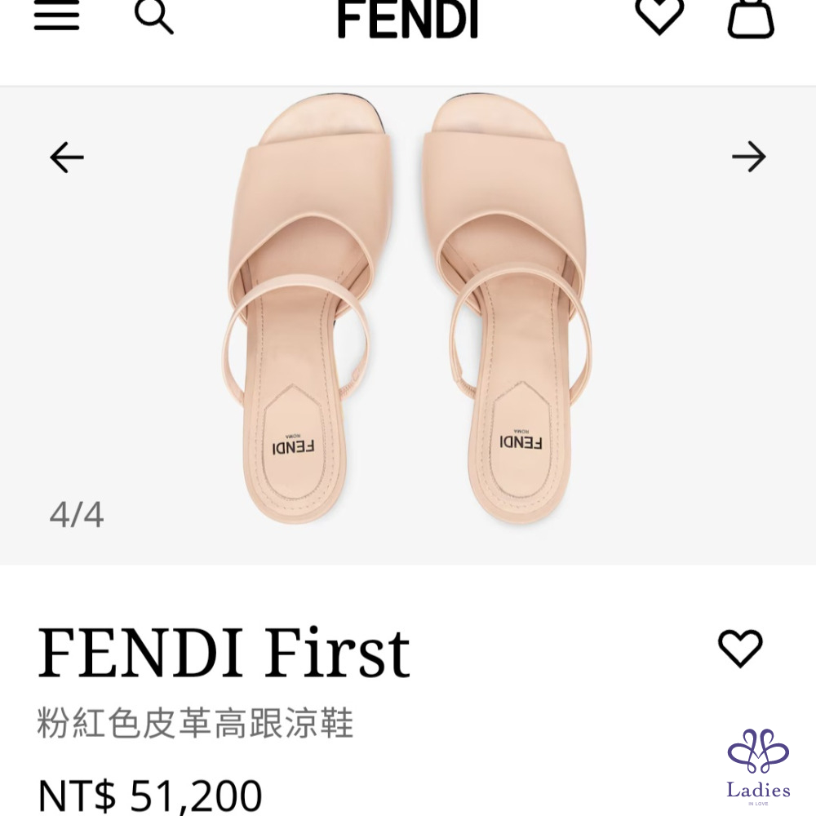
Task: Click the FENDI insole logo on left sandal
Action: click(293, 446)
